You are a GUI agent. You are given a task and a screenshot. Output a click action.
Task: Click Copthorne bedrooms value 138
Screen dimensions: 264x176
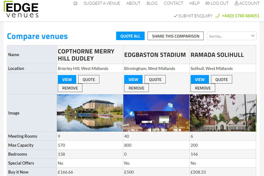point(62,154)
